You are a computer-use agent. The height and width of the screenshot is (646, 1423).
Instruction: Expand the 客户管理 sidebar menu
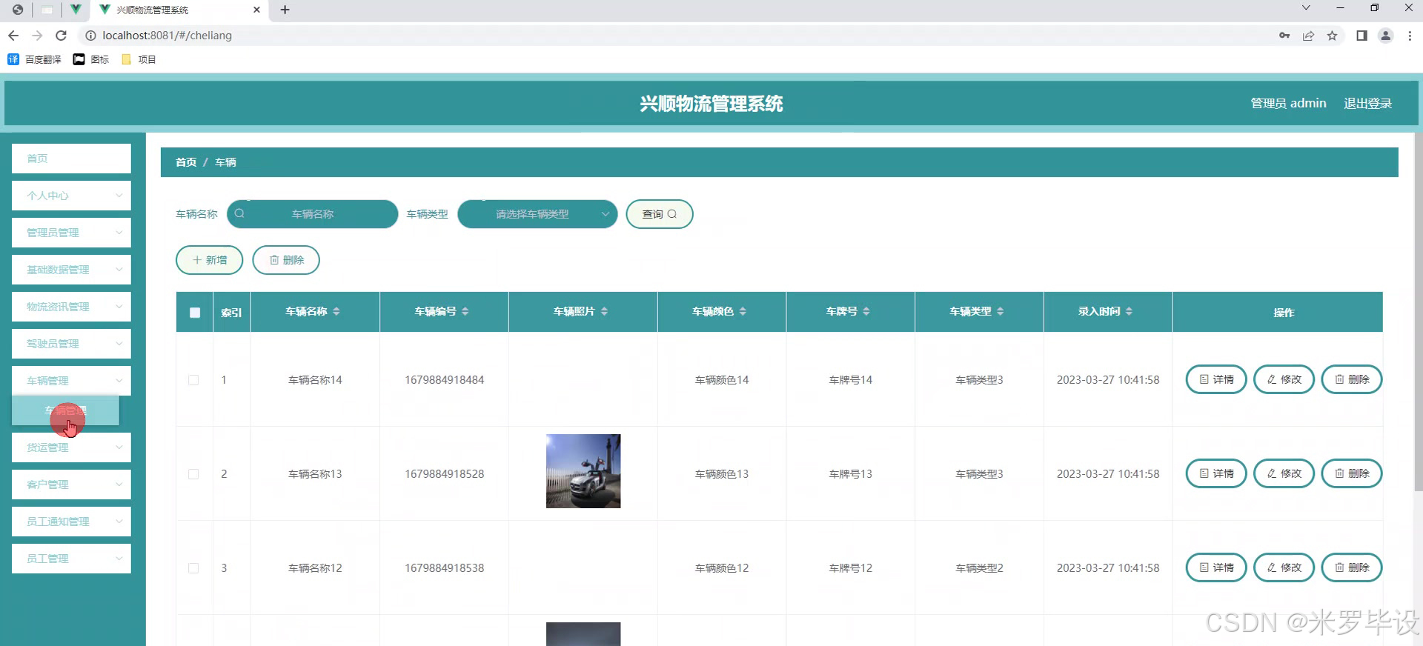pos(71,485)
